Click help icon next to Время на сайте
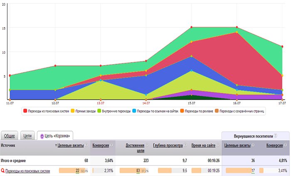 tap(217, 146)
